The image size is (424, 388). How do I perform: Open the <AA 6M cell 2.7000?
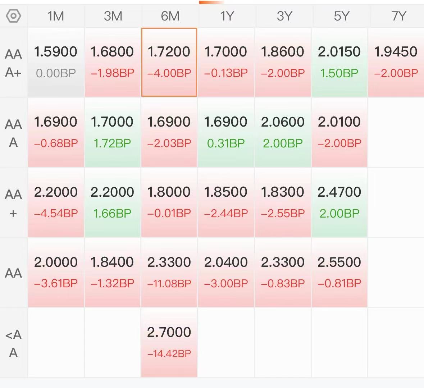(169, 343)
